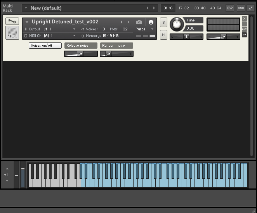The height and width of the screenshot is (213, 257).
Task: Minimize all rack headers with collapse icon
Action: tap(251, 8)
